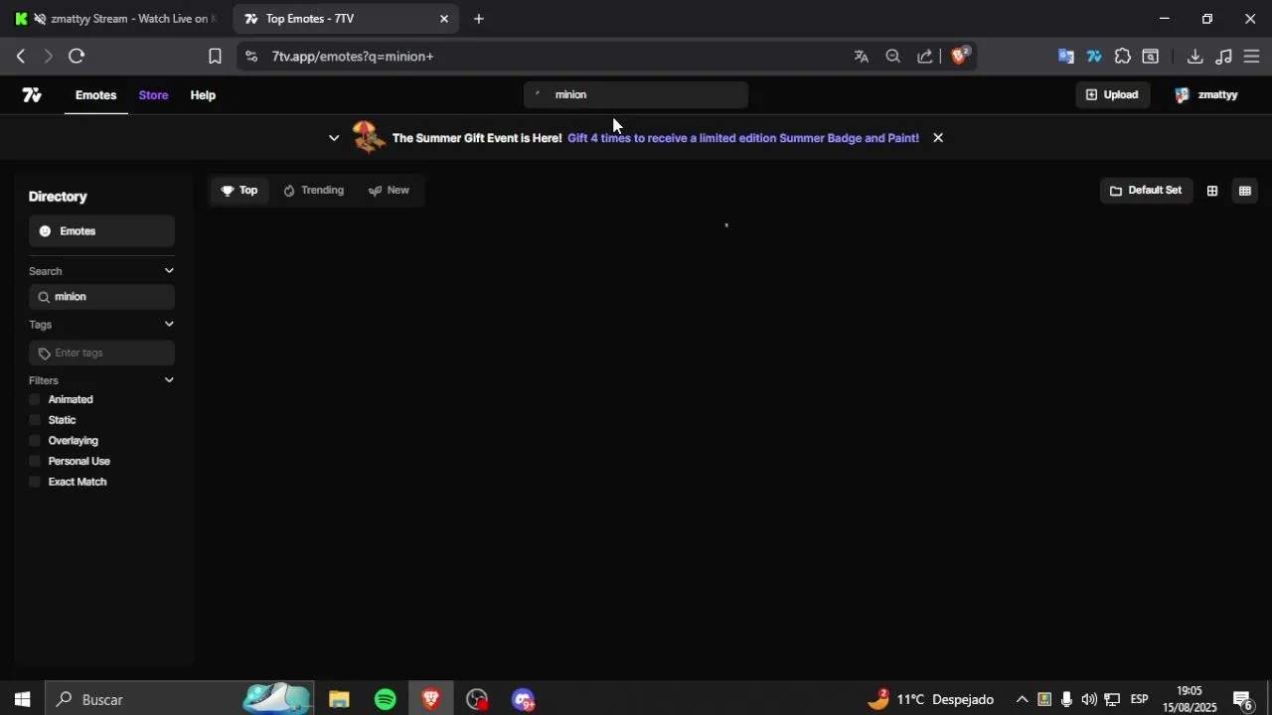Open the 7TV browser extension icon
The image size is (1272, 715).
[1094, 57]
